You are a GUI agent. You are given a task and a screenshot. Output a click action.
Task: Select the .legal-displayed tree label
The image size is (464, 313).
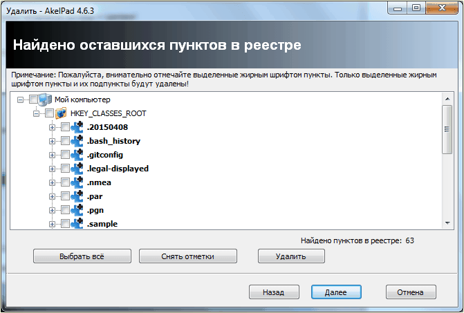[118, 169]
